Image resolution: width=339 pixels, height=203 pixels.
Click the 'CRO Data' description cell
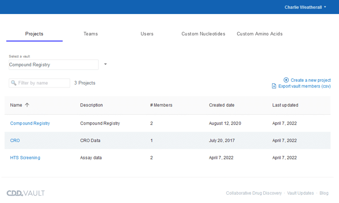pyautogui.click(x=90, y=141)
